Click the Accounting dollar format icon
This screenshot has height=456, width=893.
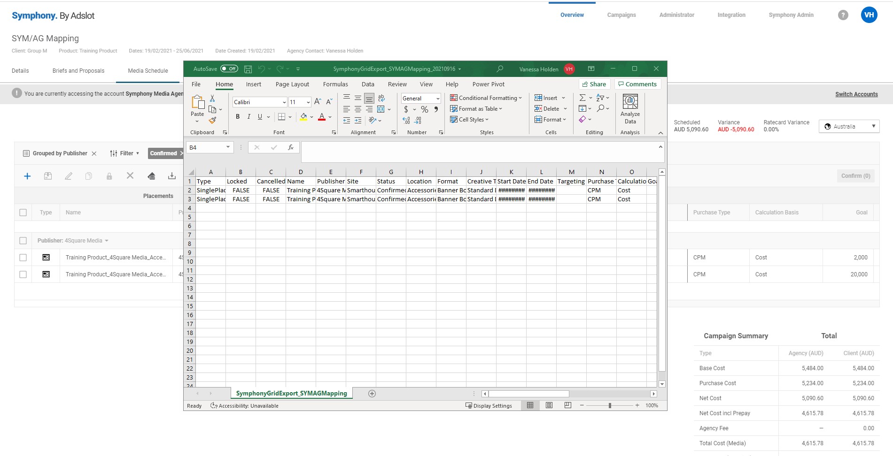click(x=406, y=109)
